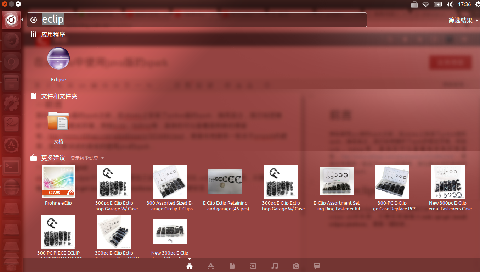480x272 pixels.
Task: Click the 文件和文件夹 category header
Action: coord(59,96)
